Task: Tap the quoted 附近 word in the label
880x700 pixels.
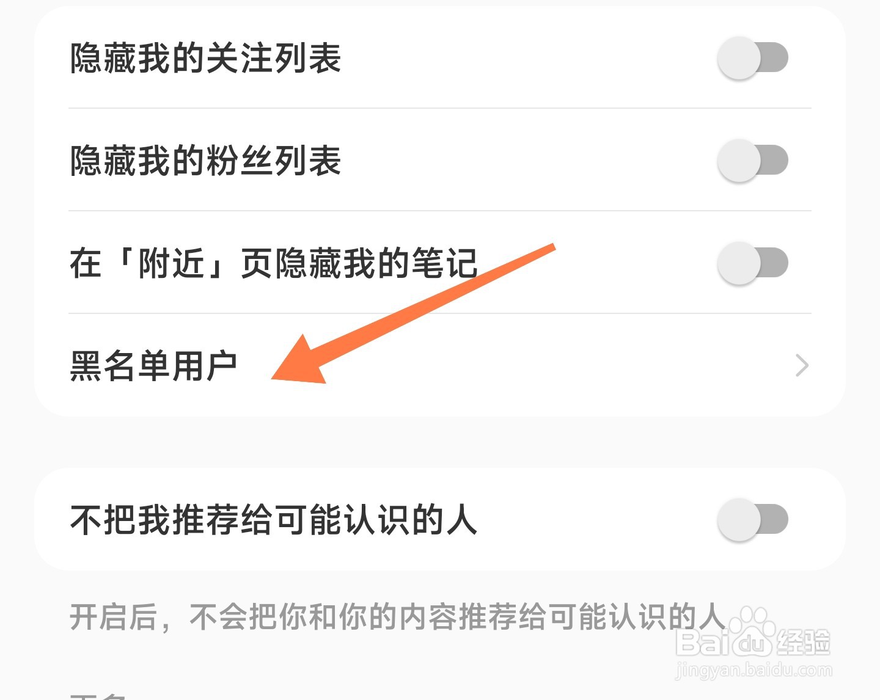Action: [171, 263]
